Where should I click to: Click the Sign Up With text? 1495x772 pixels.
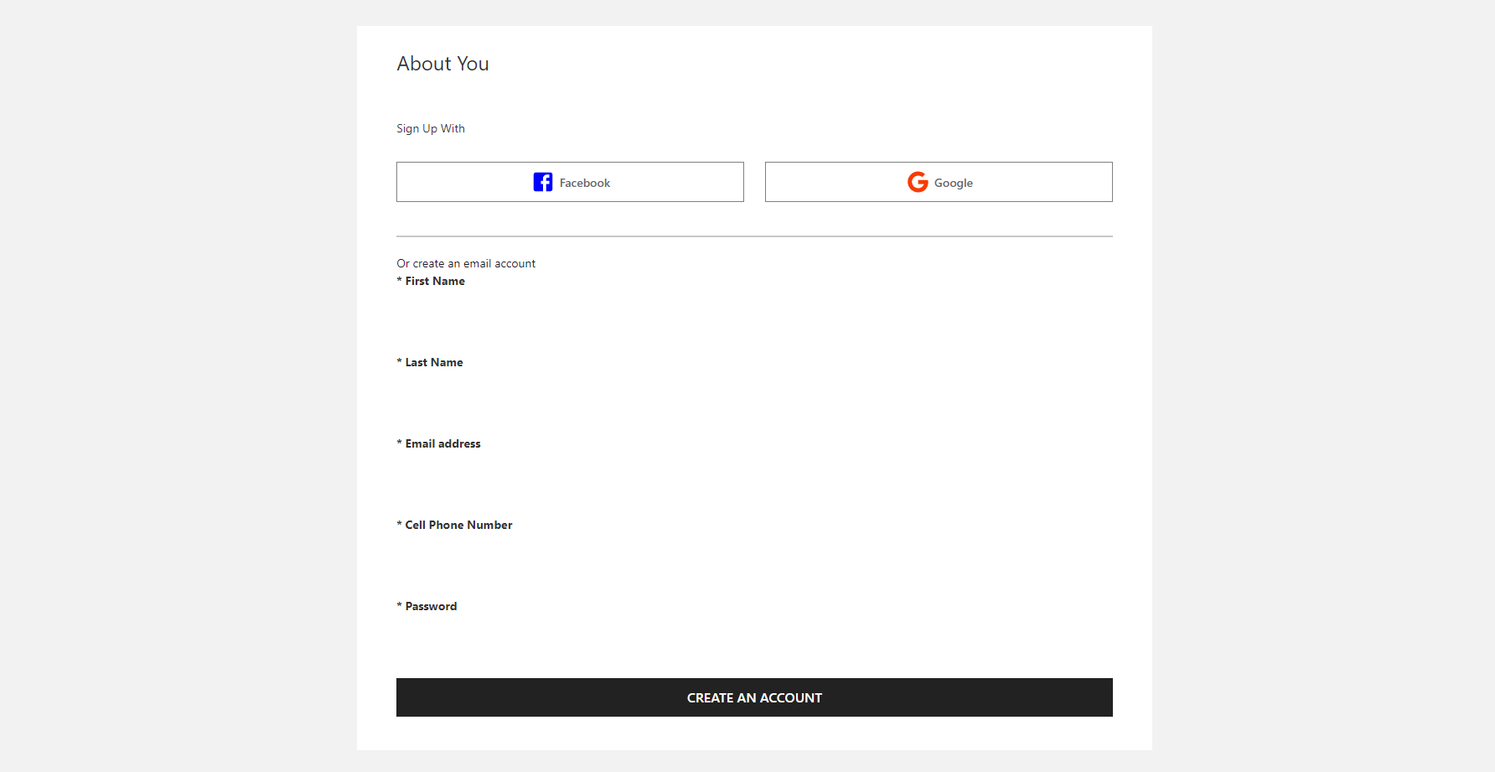431,128
